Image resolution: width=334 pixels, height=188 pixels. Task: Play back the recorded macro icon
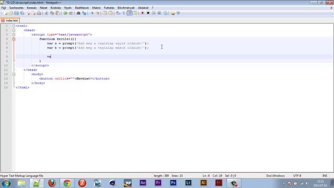click(154, 13)
